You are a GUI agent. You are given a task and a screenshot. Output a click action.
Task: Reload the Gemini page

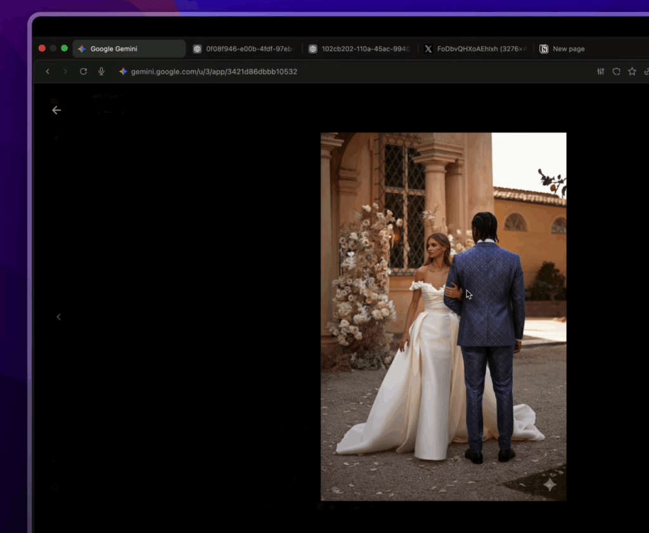tap(83, 72)
